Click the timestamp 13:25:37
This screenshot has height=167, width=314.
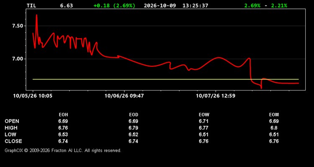pyautogui.click(x=195, y=5)
